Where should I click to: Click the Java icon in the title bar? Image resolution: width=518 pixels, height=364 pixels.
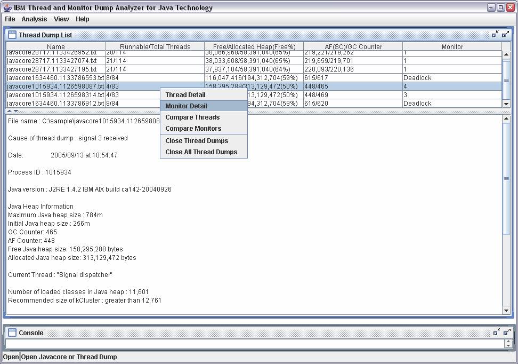click(x=7, y=7)
